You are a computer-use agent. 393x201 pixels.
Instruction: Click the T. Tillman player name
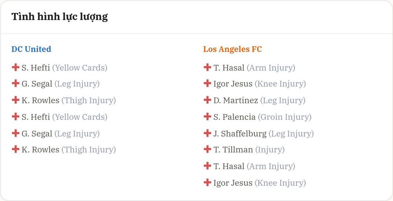coord(233,150)
